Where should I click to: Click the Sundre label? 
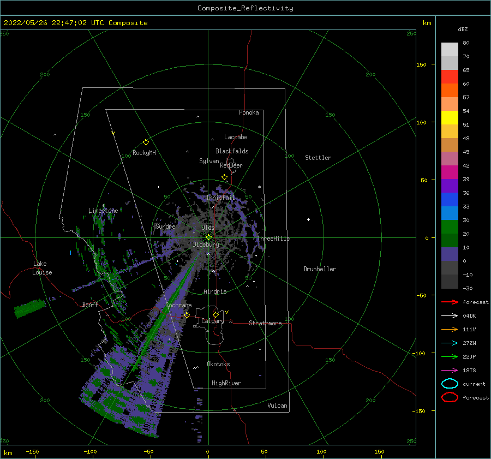click(x=165, y=226)
